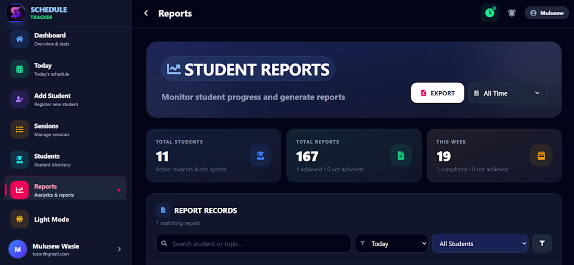This screenshot has height=265, width=574.
Task: Toggle Light Mode
Action: 66,219
